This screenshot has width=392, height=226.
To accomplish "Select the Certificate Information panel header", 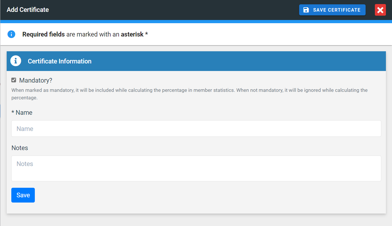I will [x=203, y=61].
